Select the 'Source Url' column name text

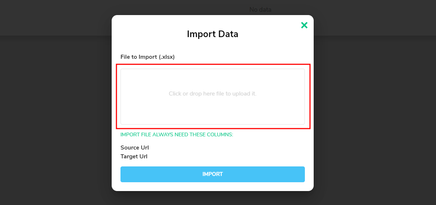click(134, 148)
